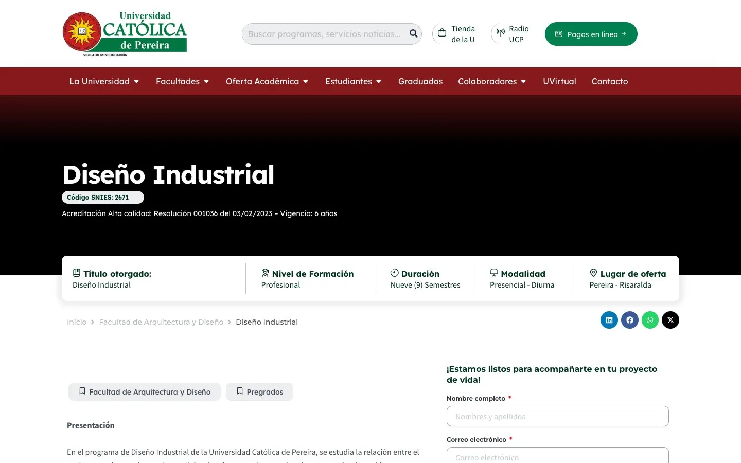
Task: Go to Inicio breadcrumb link
Action: (x=77, y=322)
